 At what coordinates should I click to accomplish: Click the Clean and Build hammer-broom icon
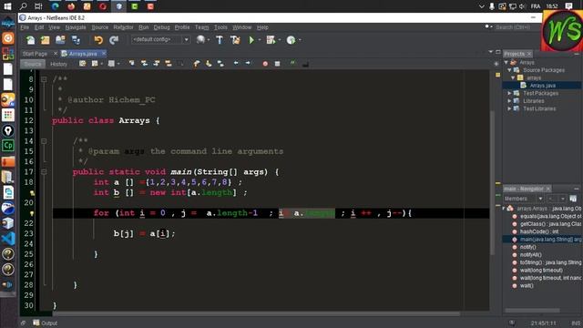tap(235, 40)
